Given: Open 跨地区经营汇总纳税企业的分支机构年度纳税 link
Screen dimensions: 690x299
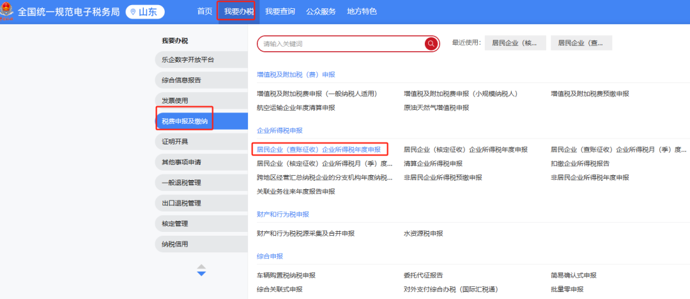Looking at the screenshot, I should [x=325, y=178].
